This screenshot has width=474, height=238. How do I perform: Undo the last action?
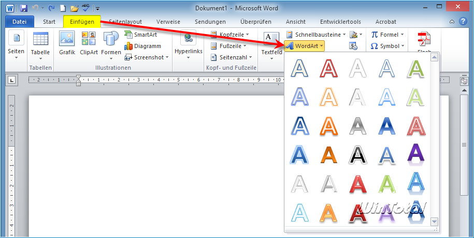pyautogui.click(x=35, y=8)
